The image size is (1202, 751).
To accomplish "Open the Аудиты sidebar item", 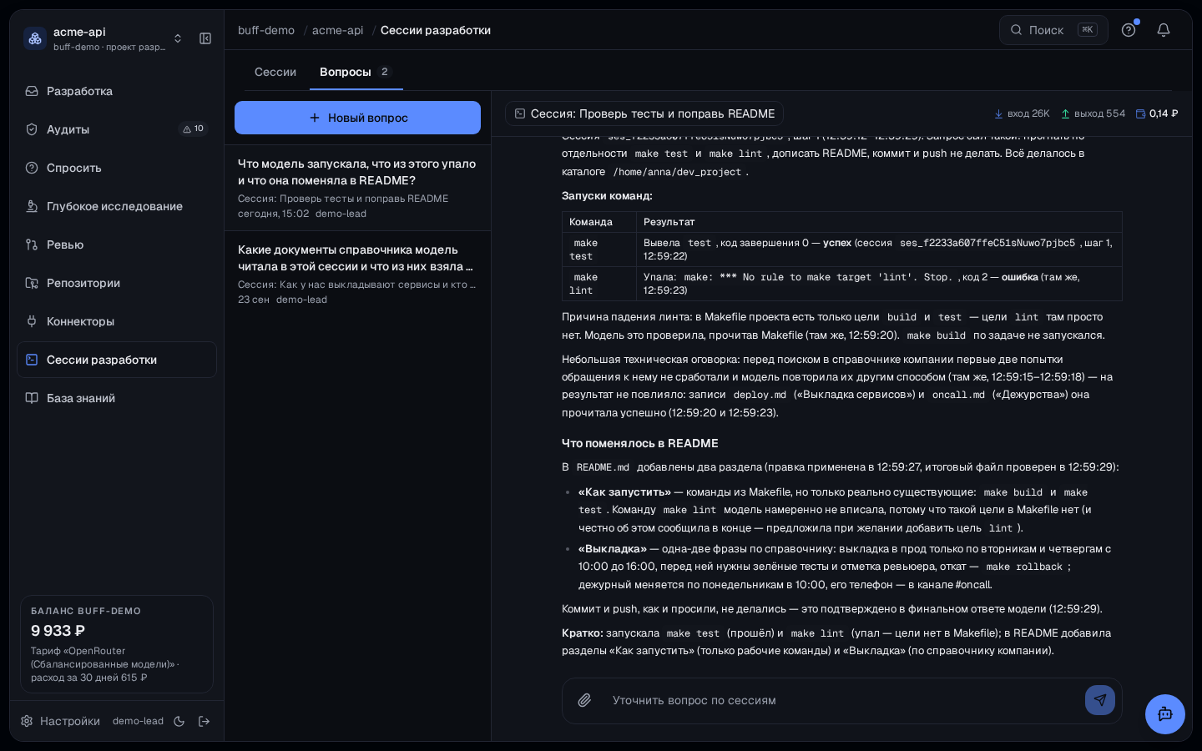I will point(117,129).
